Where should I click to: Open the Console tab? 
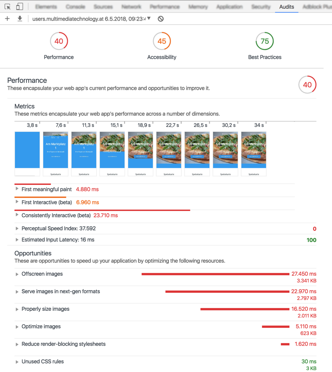pos(75,7)
